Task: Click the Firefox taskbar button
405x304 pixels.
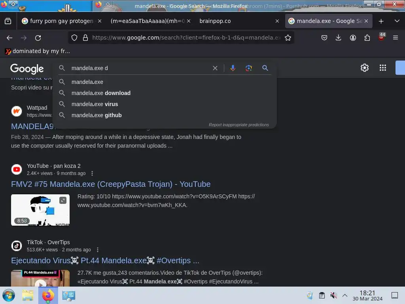Action: click(48, 295)
